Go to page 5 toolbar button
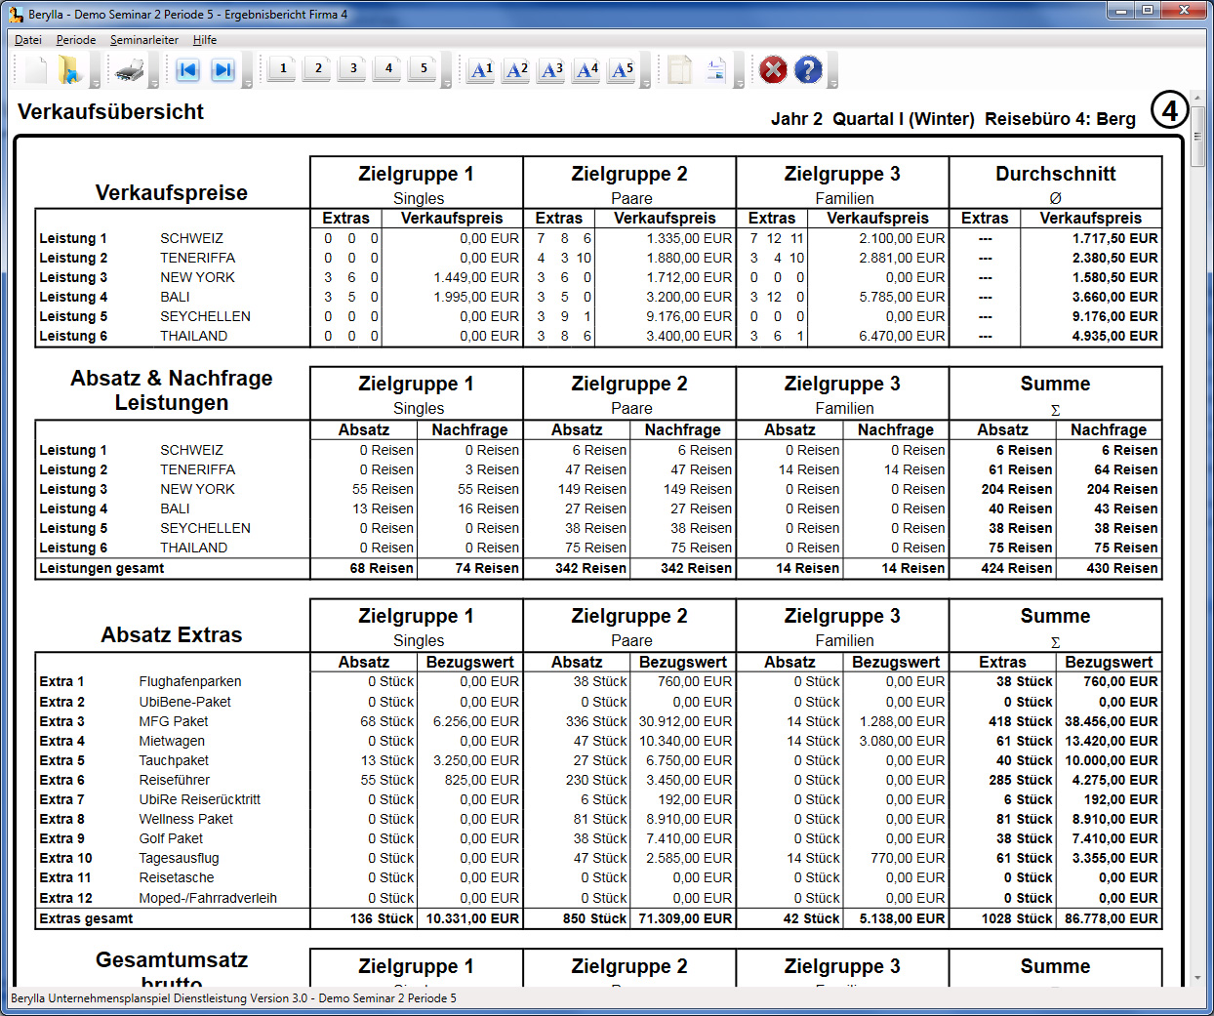1214x1016 pixels. coord(424,68)
